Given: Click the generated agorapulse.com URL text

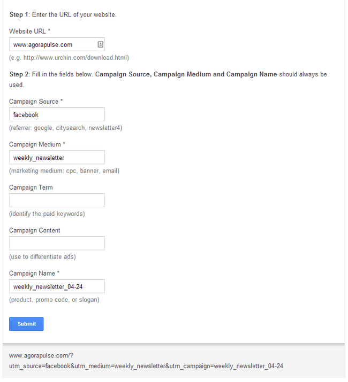Looking at the screenshot, I should [41, 356].
